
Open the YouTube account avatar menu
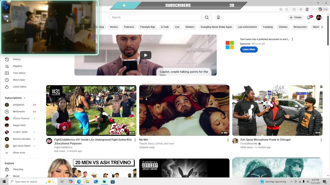(x=319, y=17)
